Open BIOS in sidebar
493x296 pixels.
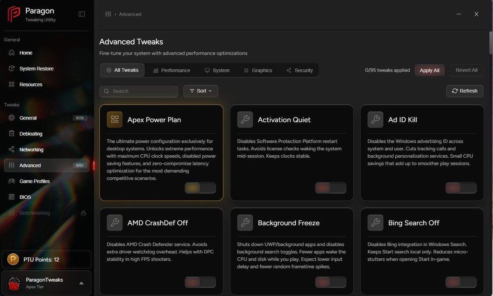(47, 197)
